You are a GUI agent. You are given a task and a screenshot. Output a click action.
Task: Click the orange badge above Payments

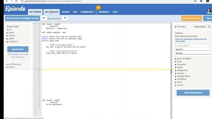tap(98, 8)
